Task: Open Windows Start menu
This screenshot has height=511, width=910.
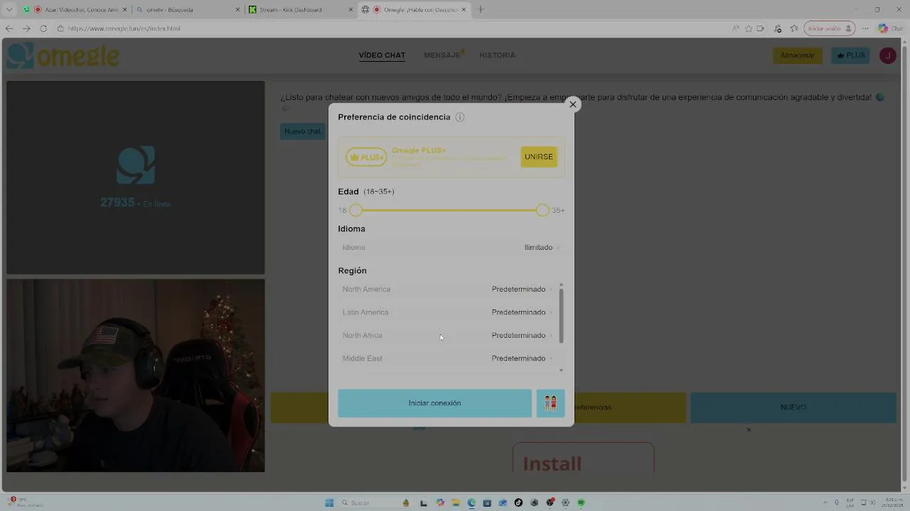Action: click(x=329, y=502)
